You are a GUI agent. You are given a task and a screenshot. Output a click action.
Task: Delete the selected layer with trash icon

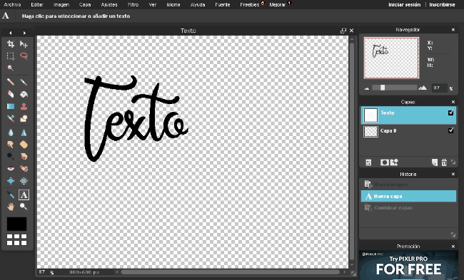click(x=444, y=162)
